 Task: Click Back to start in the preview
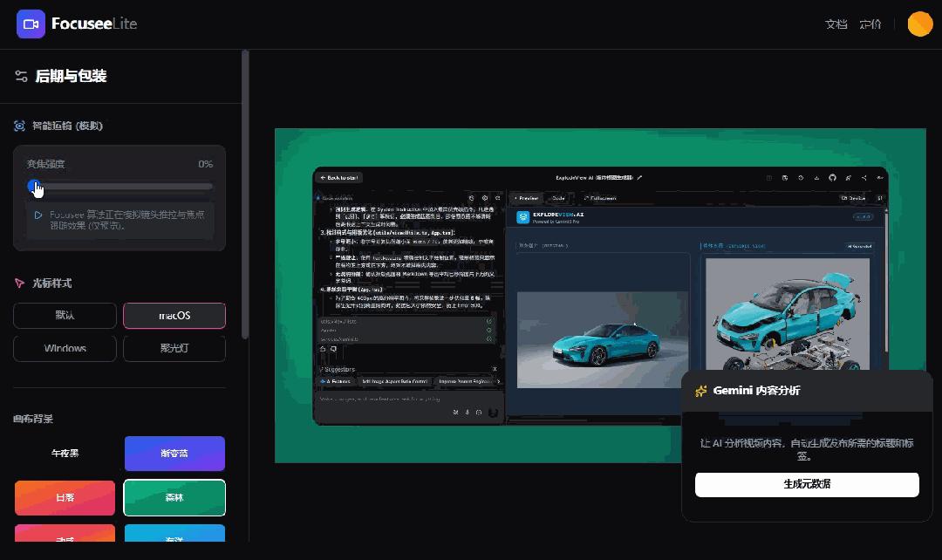click(x=338, y=178)
